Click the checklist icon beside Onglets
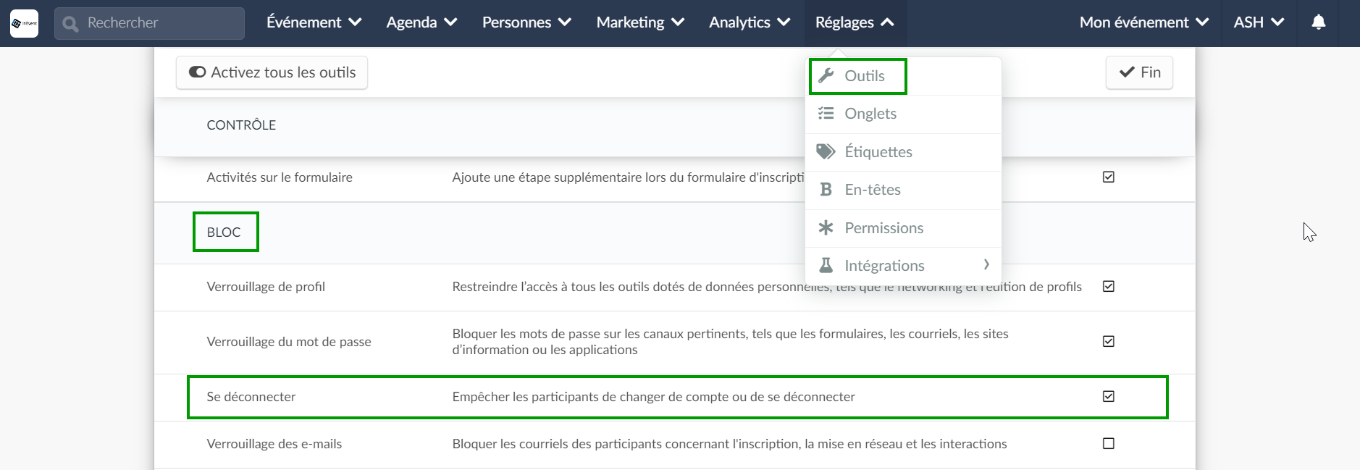This screenshot has width=1360, height=470. [x=826, y=113]
